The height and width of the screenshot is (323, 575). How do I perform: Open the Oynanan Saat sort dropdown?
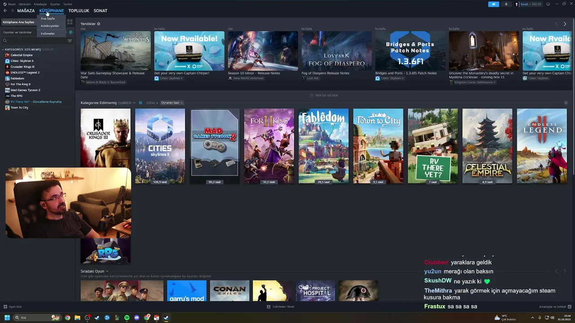172,103
